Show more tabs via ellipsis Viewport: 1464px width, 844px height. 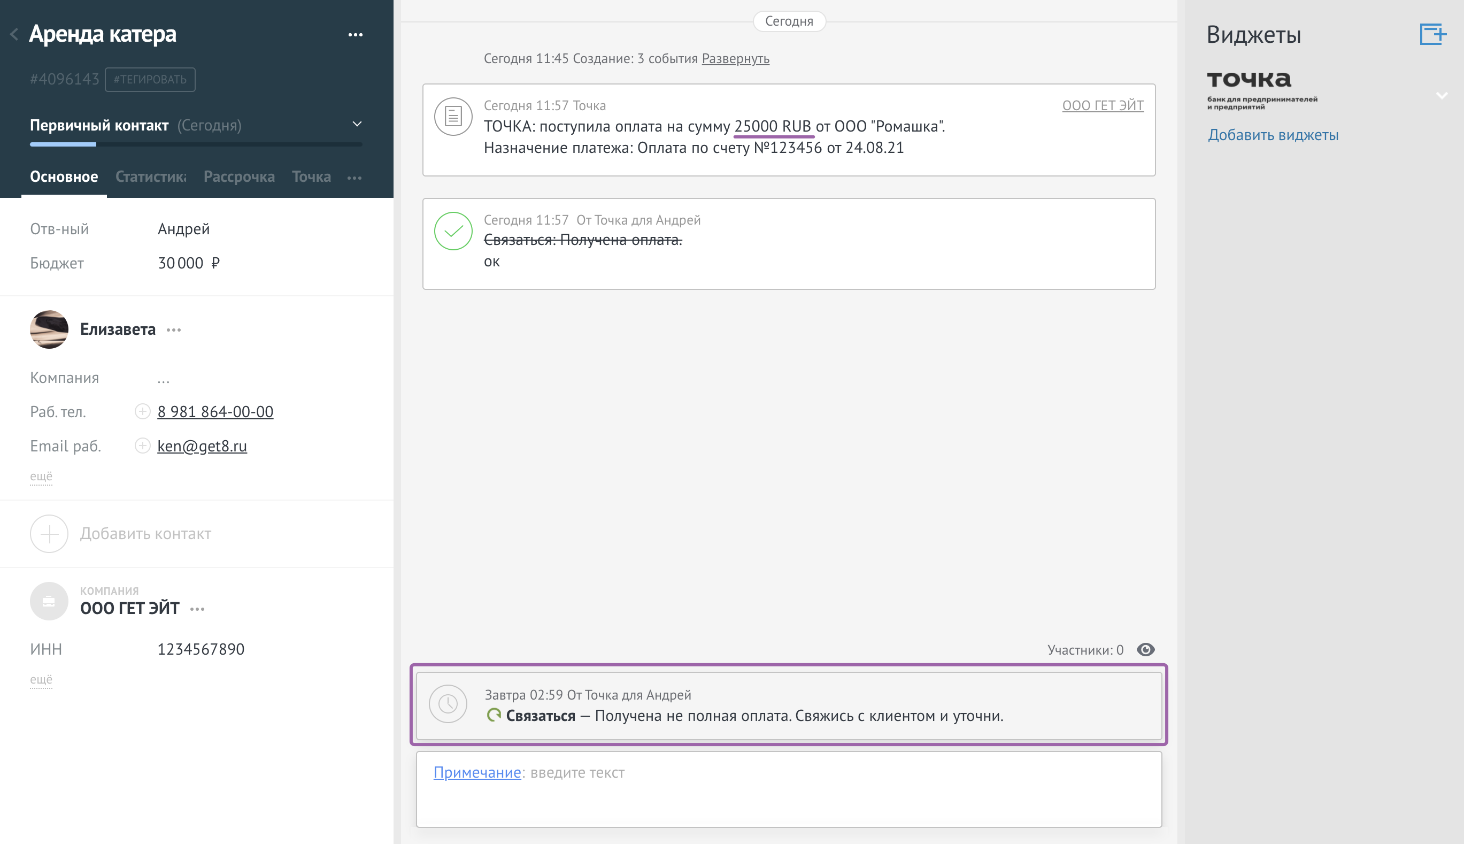coord(355,178)
